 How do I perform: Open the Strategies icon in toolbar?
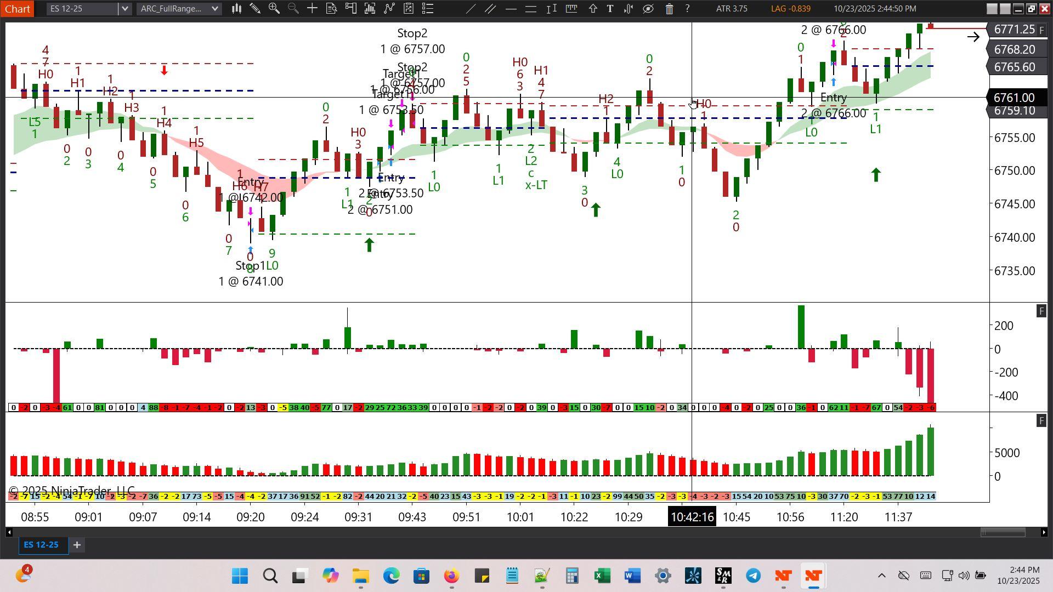tap(409, 9)
